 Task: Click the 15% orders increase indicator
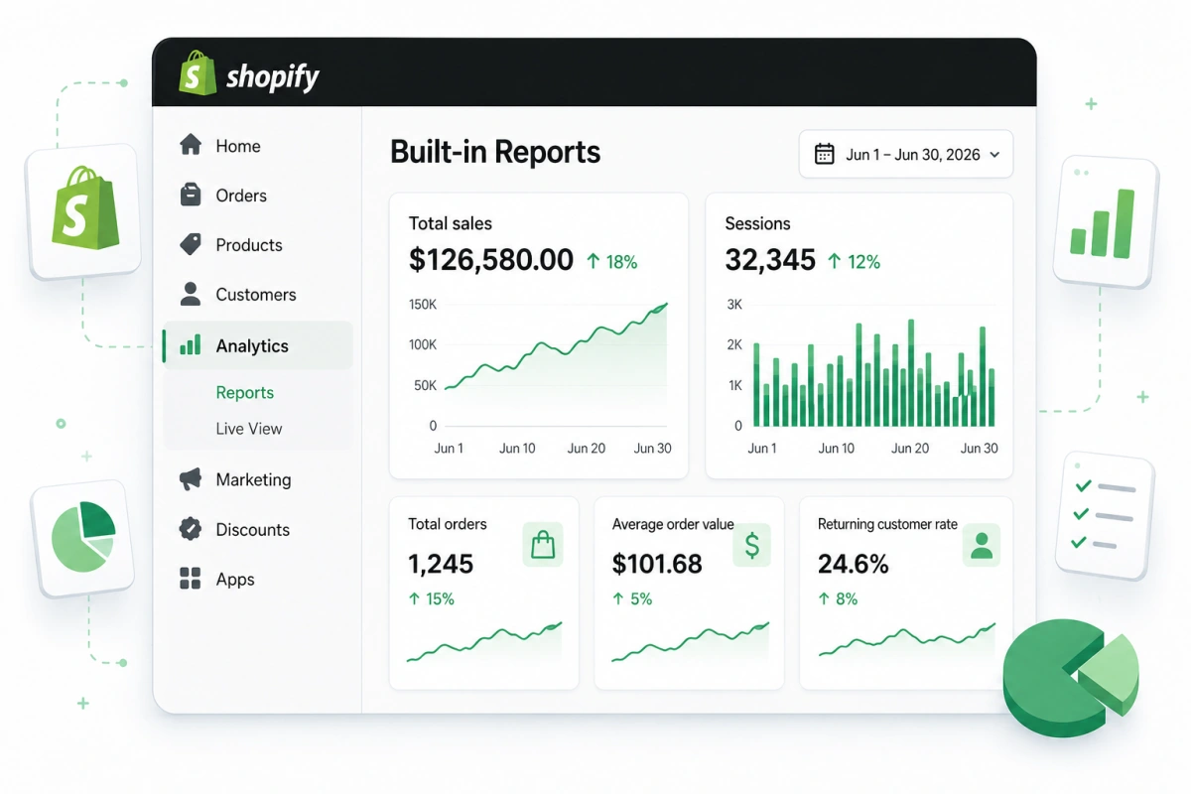pos(431,598)
